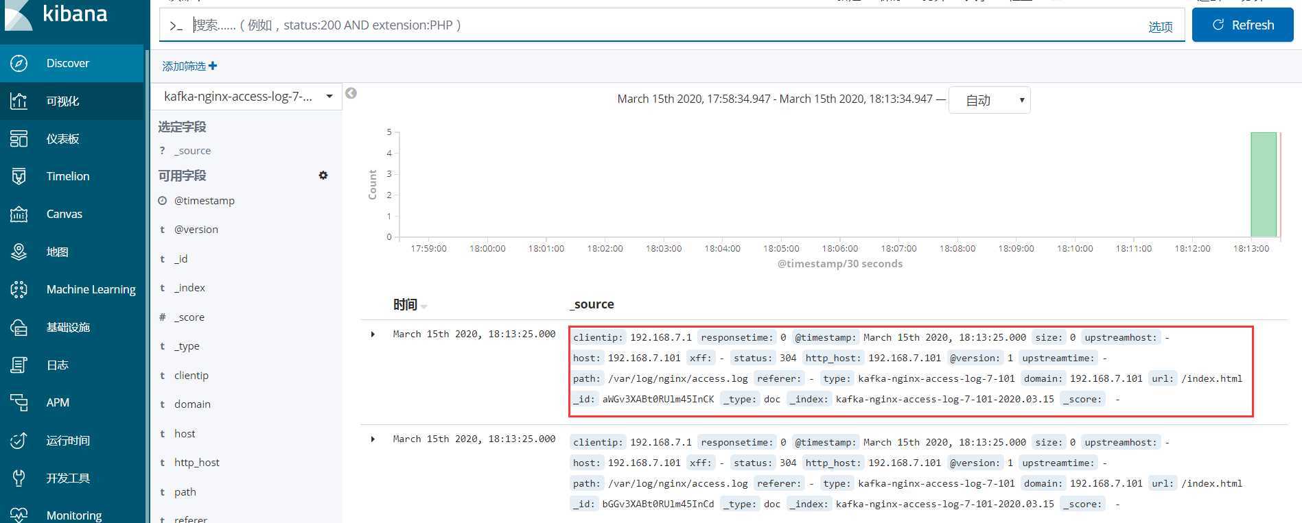Click the first row's /index.html url value
The height and width of the screenshot is (523, 1302).
pos(1211,378)
